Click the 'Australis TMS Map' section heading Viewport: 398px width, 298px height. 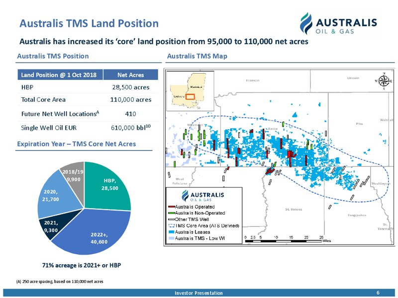pos(197,56)
